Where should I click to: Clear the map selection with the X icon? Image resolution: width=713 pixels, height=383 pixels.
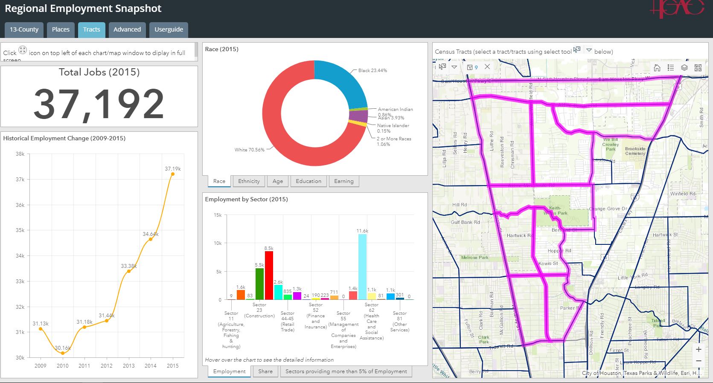tap(487, 67)
